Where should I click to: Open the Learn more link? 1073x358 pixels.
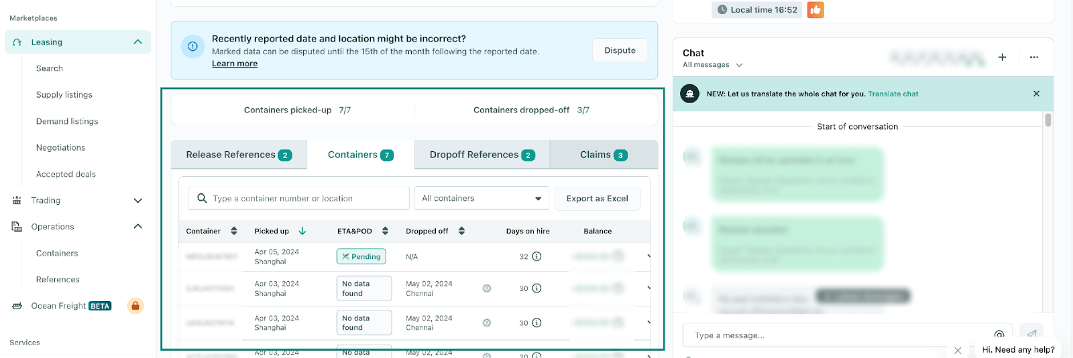[x=235, y=64]
